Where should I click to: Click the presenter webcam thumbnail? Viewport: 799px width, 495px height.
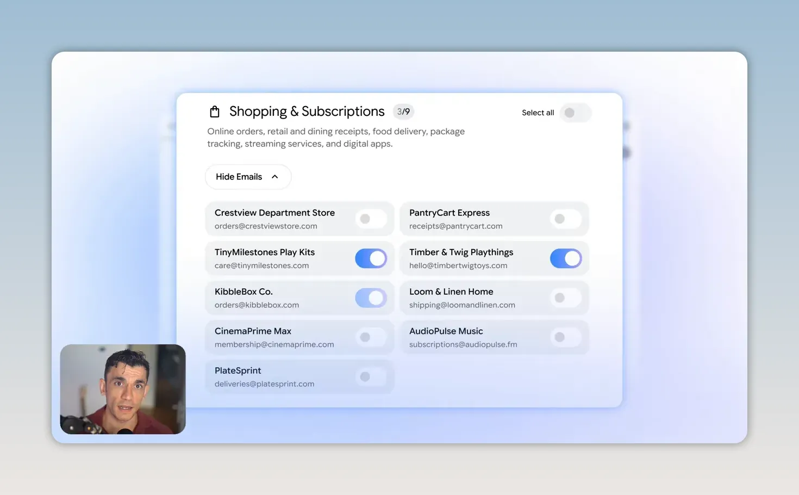tap(123, 389)
